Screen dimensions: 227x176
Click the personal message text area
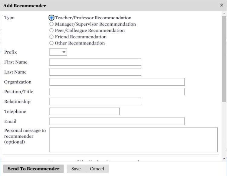pos(133,140)
